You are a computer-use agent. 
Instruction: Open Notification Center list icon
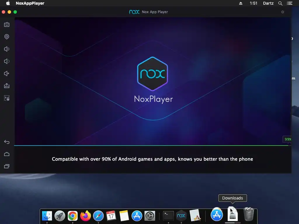(x=289, y=3)
